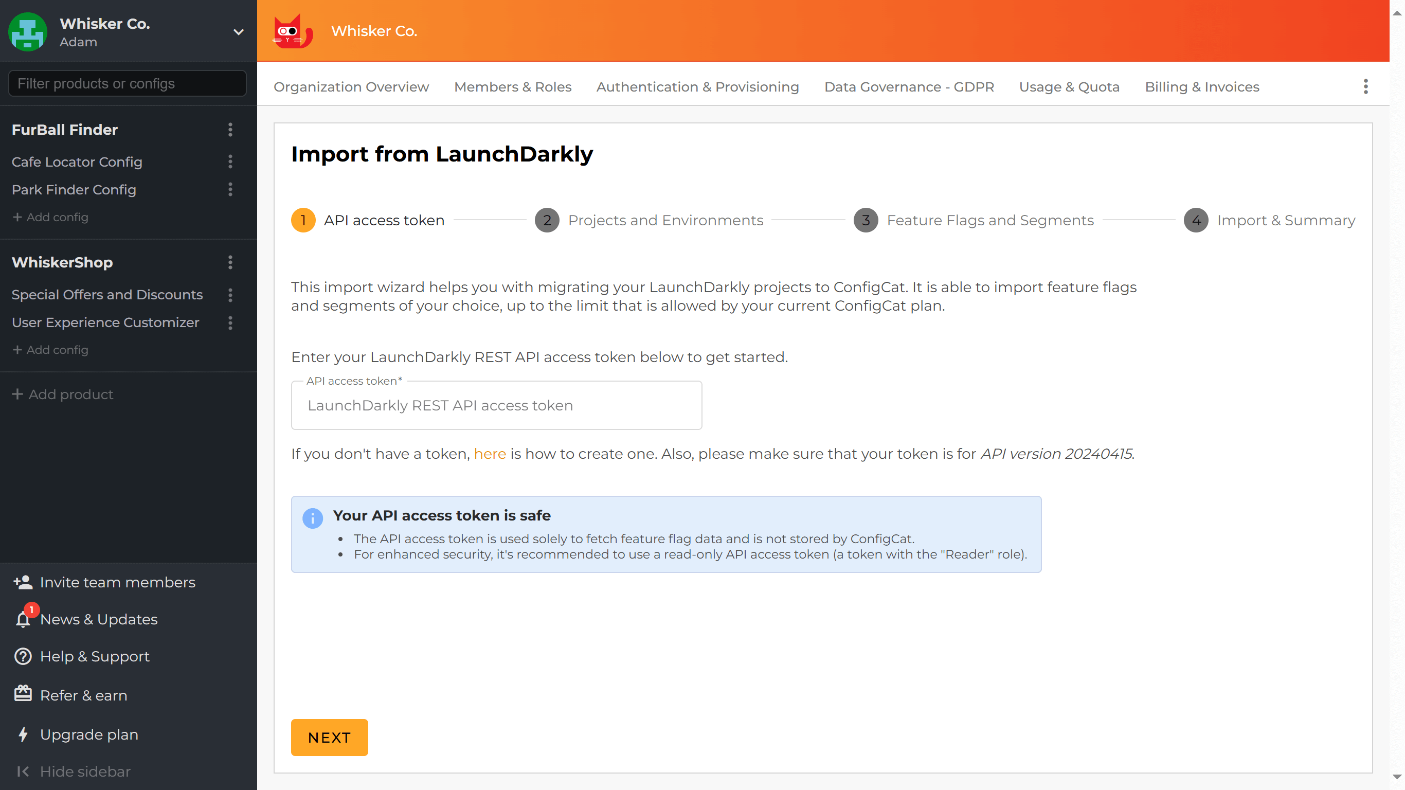Expand the Whisker Co. organization switcher chevron
Screen dimensions: 1405x790
click(238, 32)
